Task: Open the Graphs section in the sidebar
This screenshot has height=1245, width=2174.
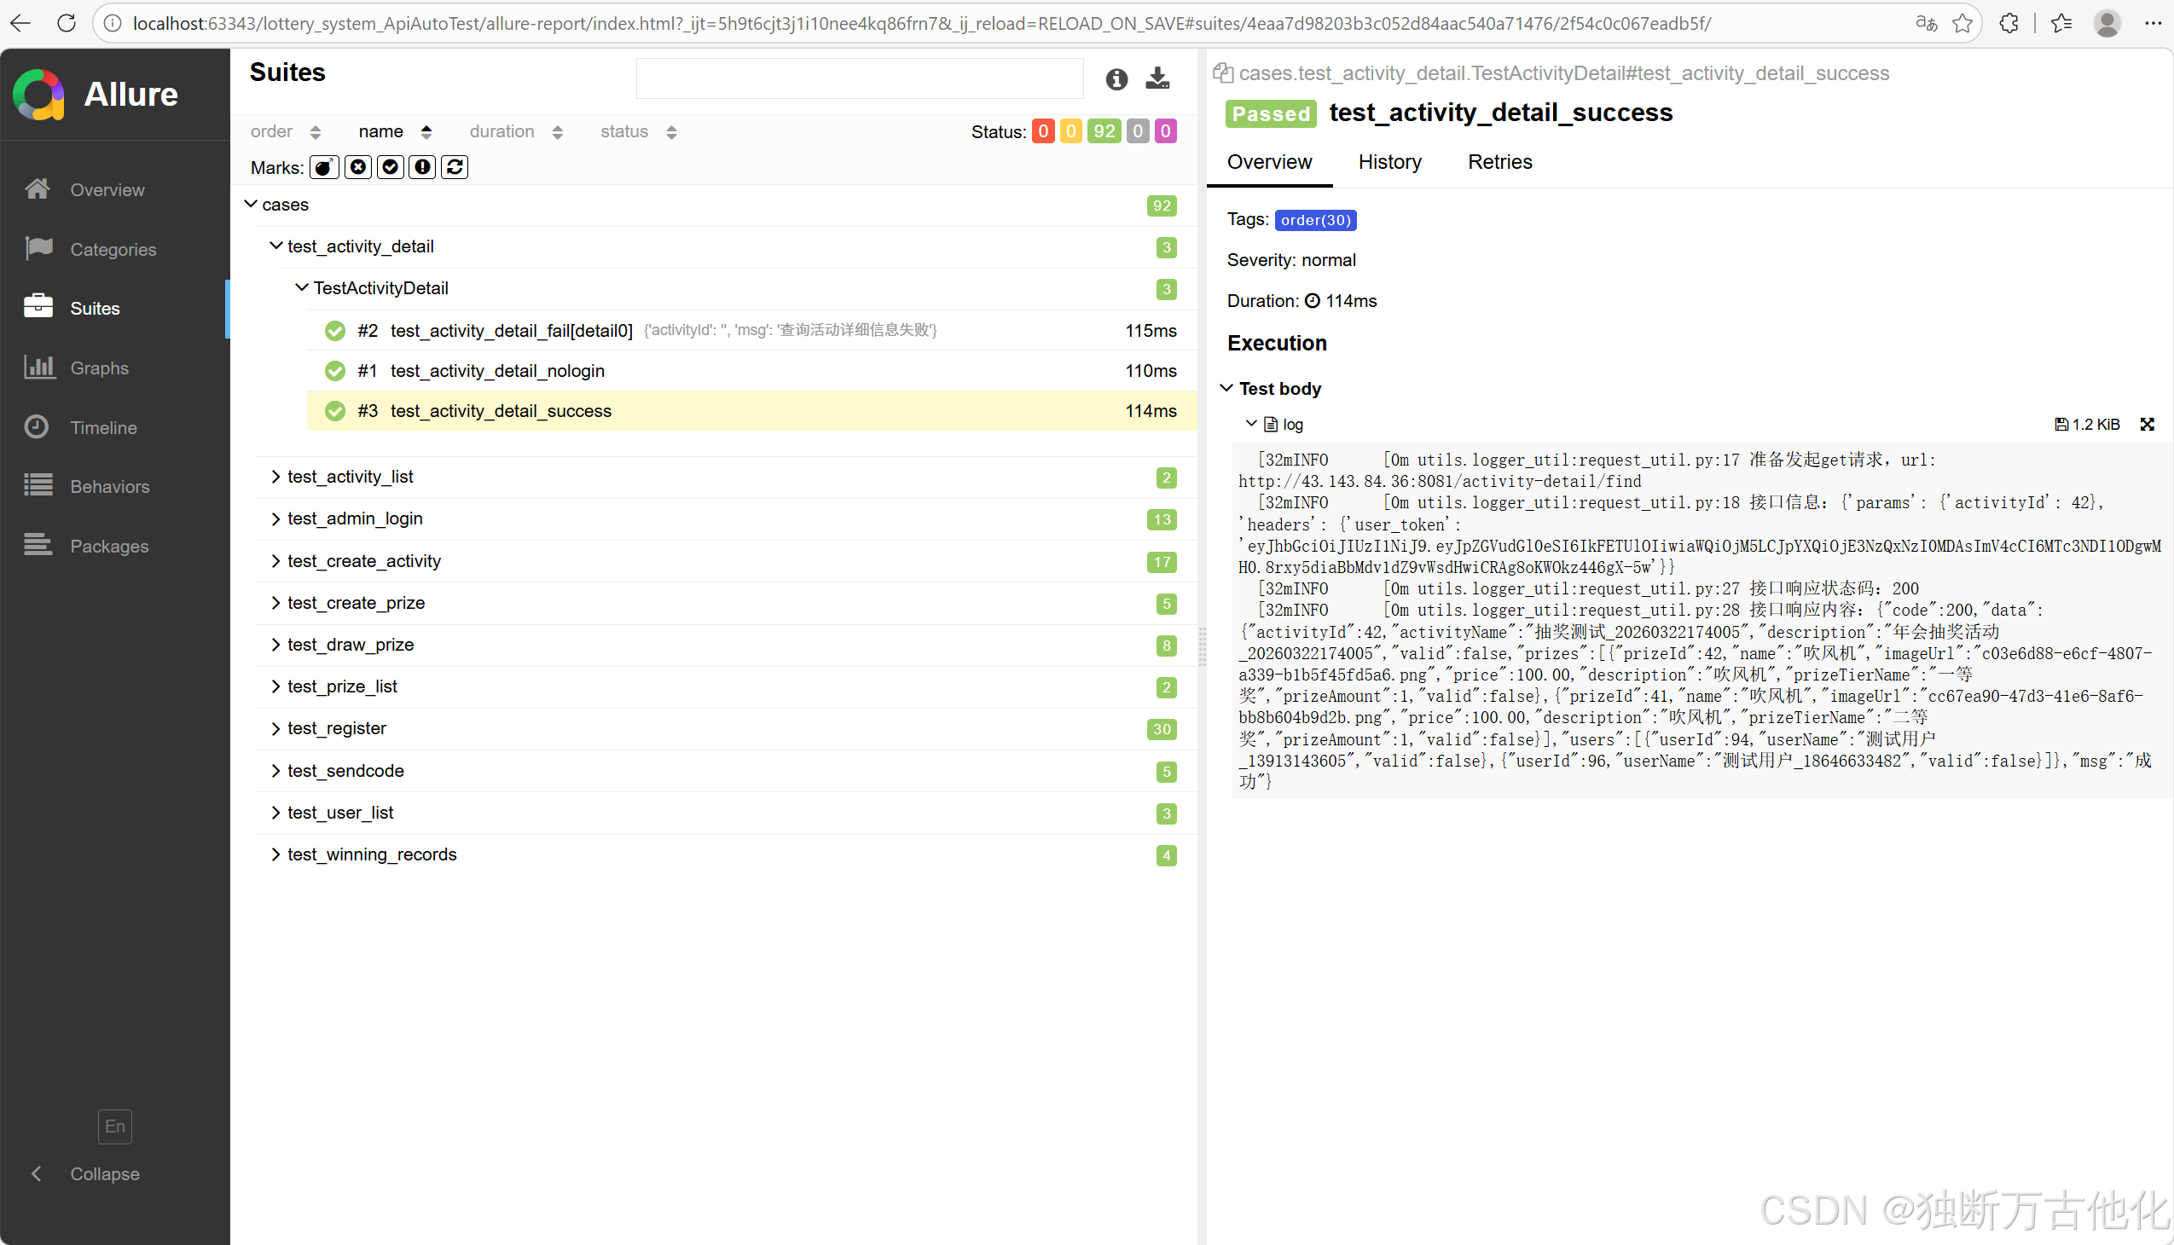Action: pos(98,368)
